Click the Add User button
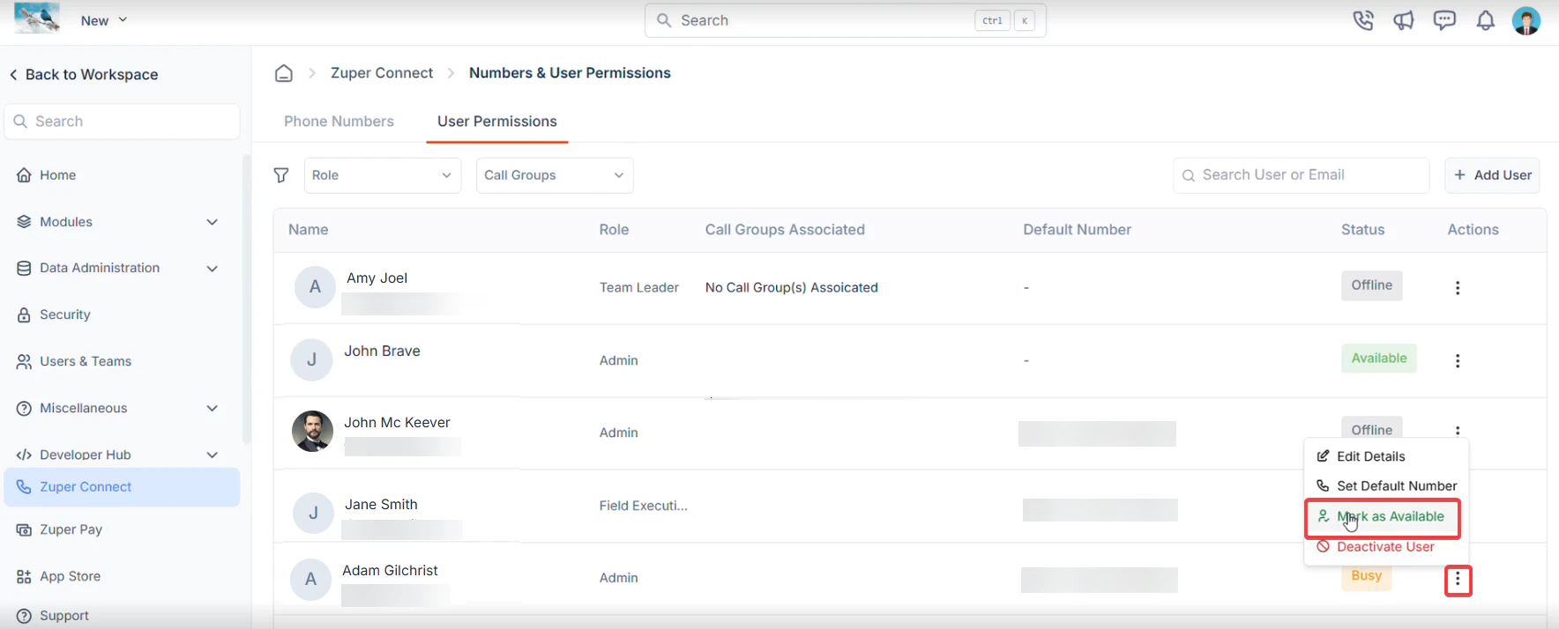Image resolution: width=1559 pixels, height=629 pixels. click(1492, 175)
